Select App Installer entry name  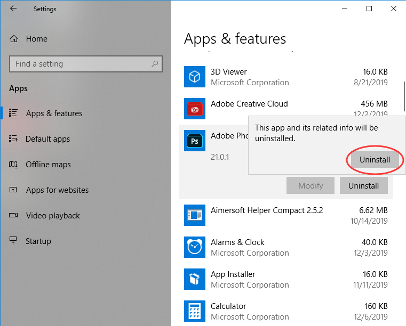(x=233, y=274)
